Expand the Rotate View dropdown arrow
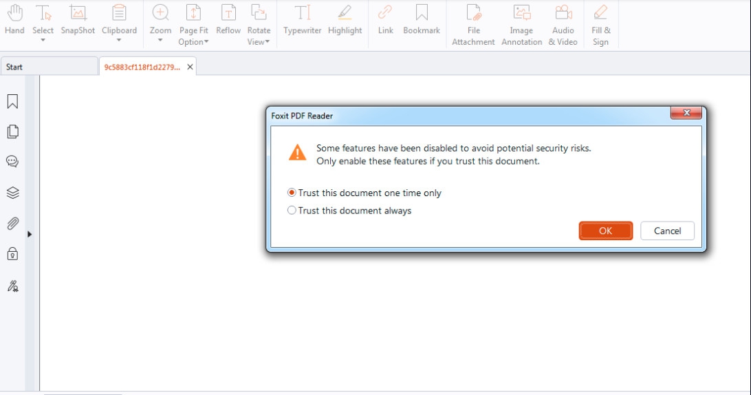The height and width of the screenshot is (395, 751). [268, 42]
